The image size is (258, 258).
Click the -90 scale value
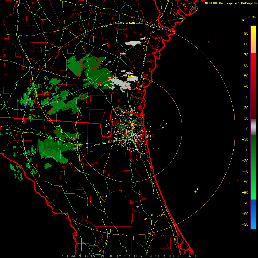[245, 224]
